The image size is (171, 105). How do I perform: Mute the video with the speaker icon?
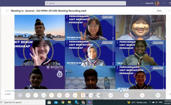pyautogui.click(x=87, y=95)
